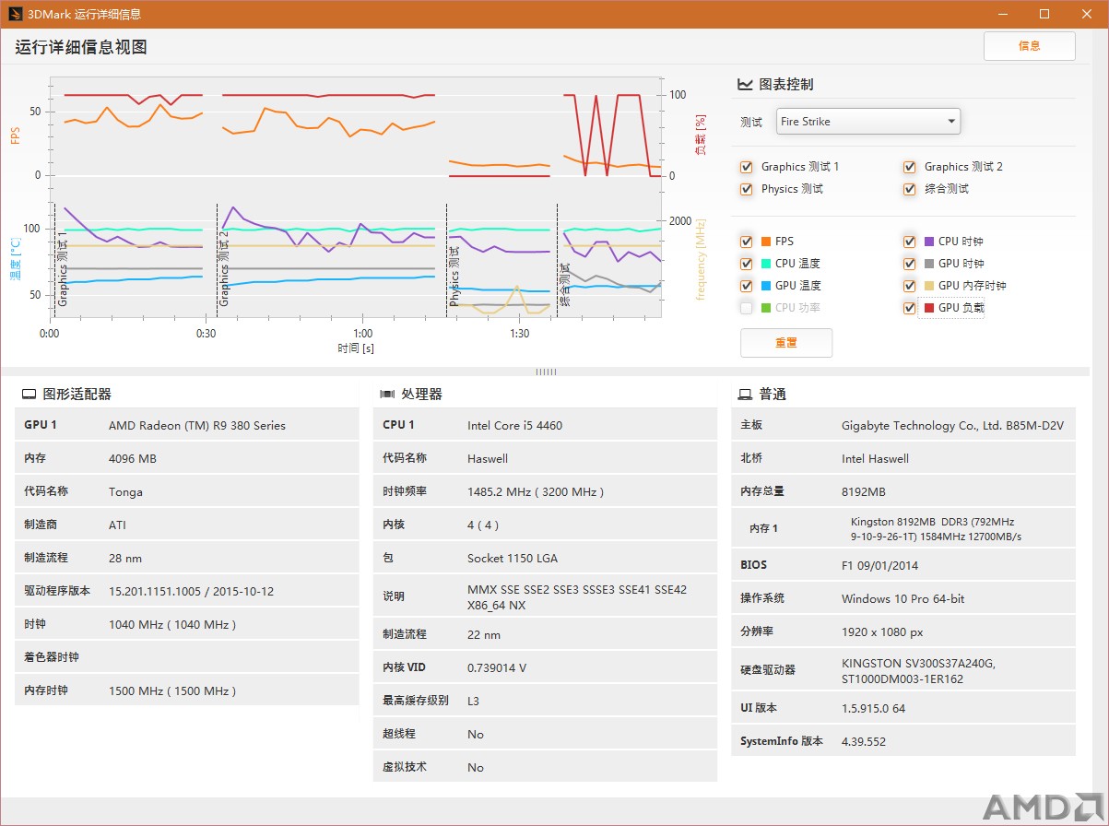Click the 22 nm process value

click(484, 634)
